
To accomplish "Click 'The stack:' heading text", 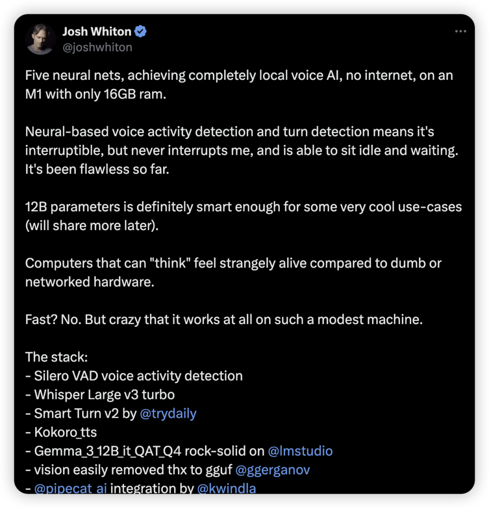I will [x=57, y=357].
